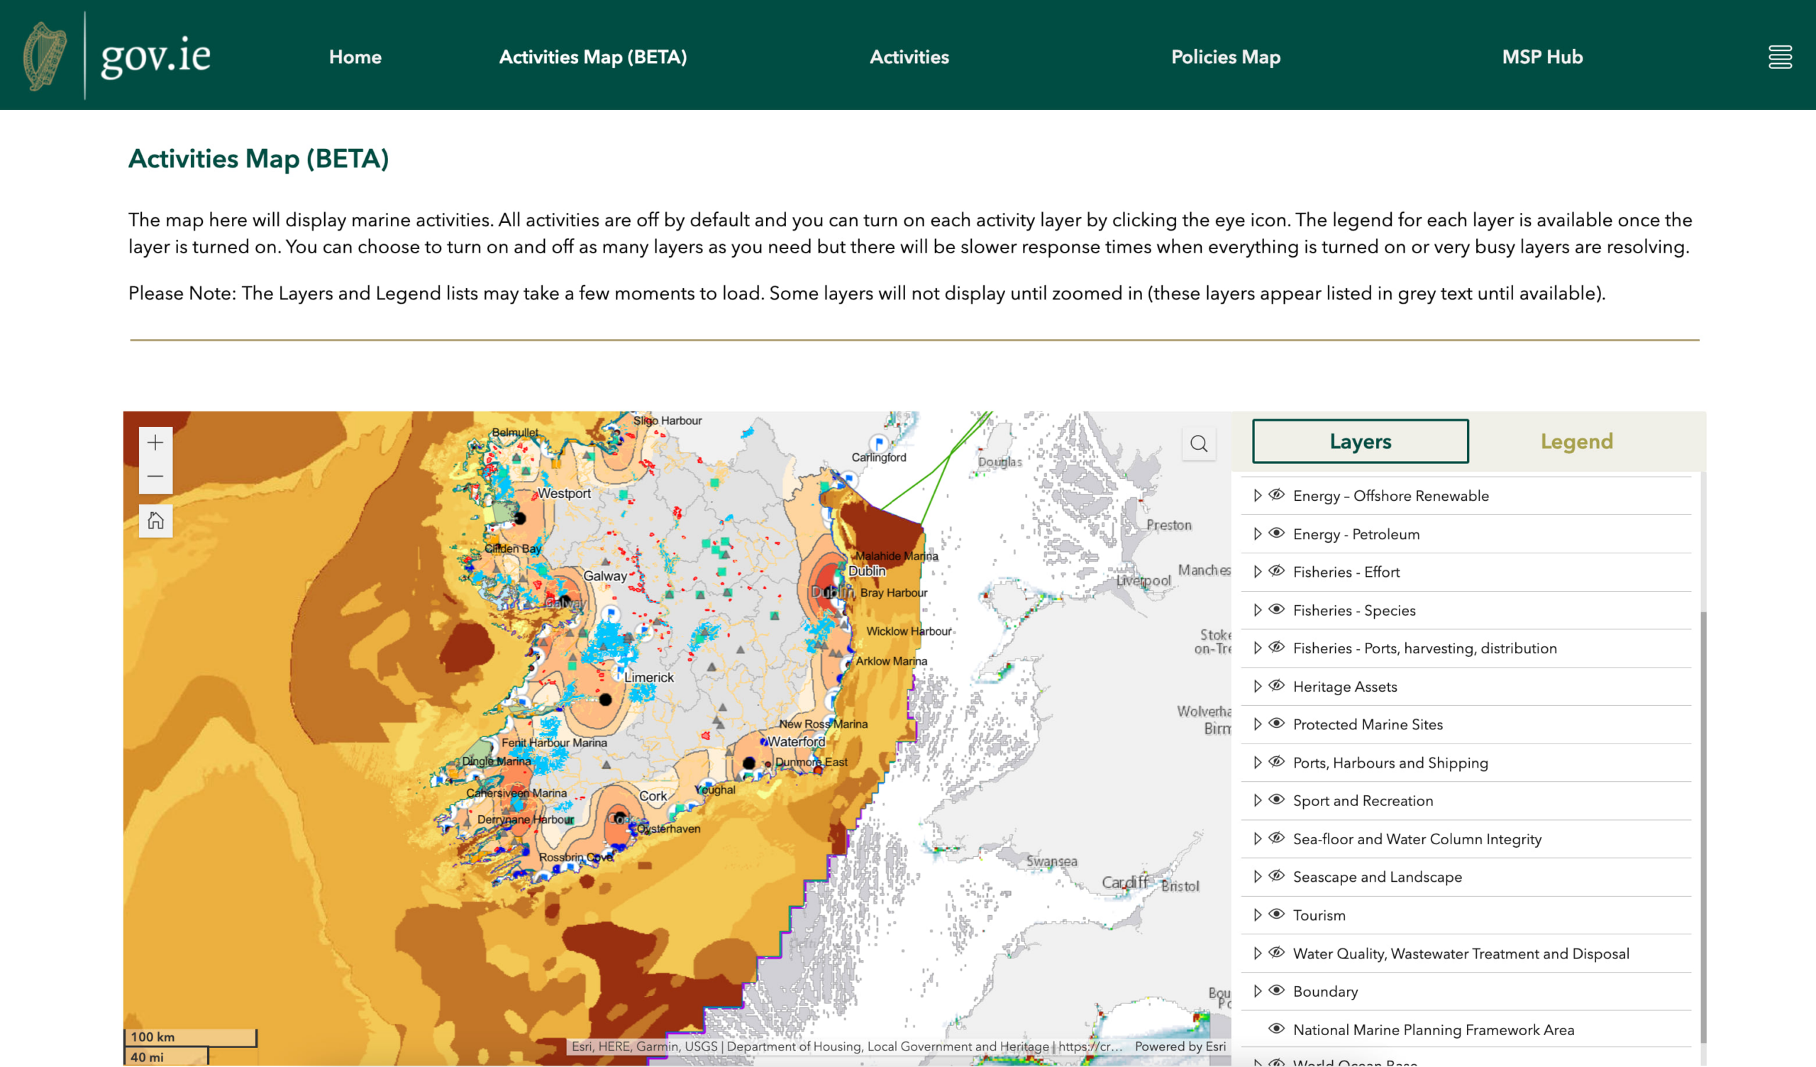This screenshot has height=1067, width=1816.
Task: Expand the Fisheries - Effort layer group
Action: (x=1258, y=572)
